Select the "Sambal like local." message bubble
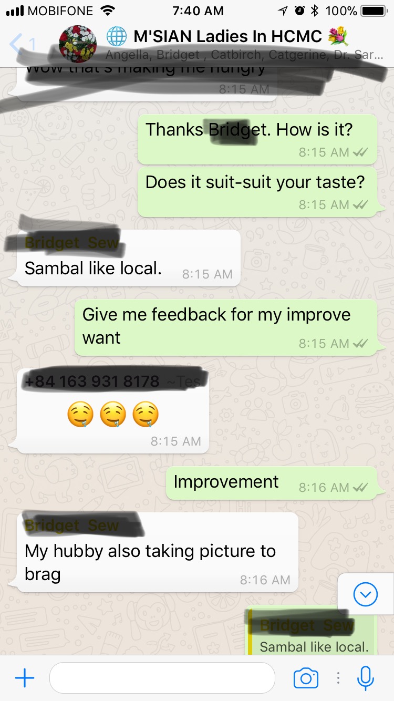Viewport: 394px width, 701px height. click(x=129, y=259)
